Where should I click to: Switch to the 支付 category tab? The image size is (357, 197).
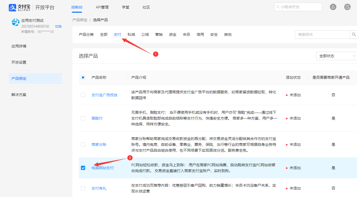pos(117,34)
